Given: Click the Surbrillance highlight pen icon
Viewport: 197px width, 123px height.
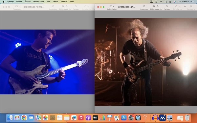Looking at the screenshot, I should click(176, 6).
